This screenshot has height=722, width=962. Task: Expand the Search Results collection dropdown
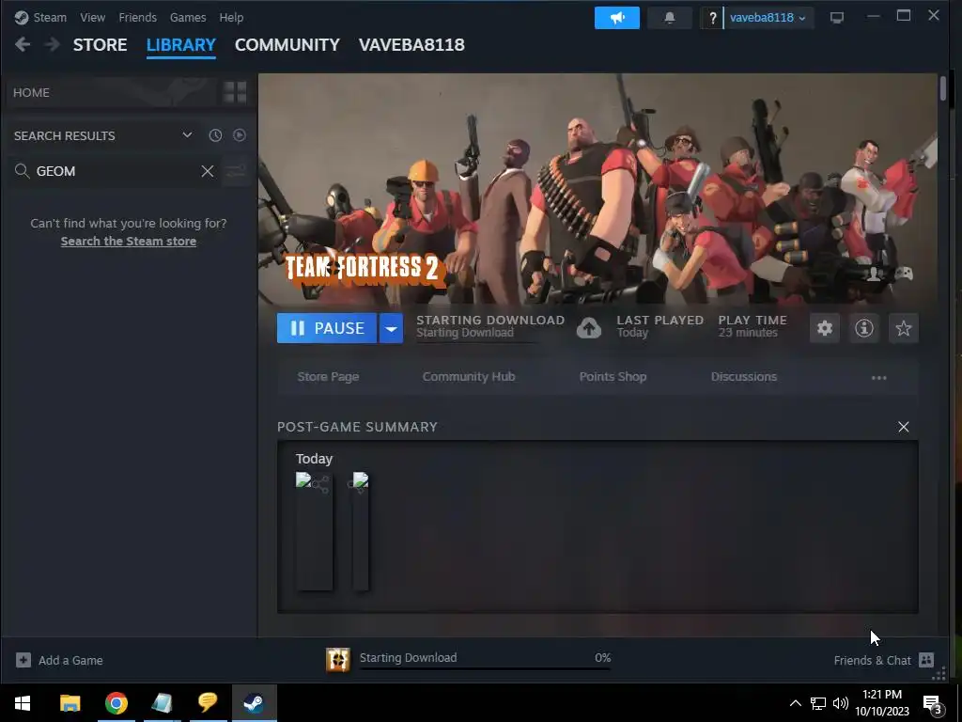coord(187,135)
